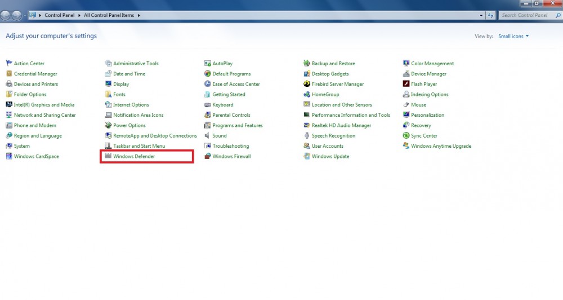Screen dimensions: 563x300
Task: Click the Sync Center green icon
Action: tap(406, 136)
